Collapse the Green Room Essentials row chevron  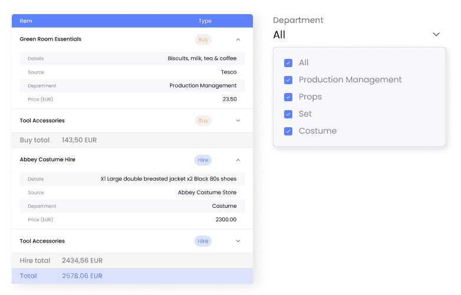pyautogui.click(x=238, y=39)
